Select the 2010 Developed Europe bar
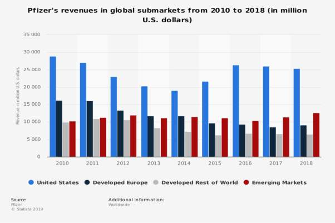This screenshot has width=335, height=223. pos(59,129)
